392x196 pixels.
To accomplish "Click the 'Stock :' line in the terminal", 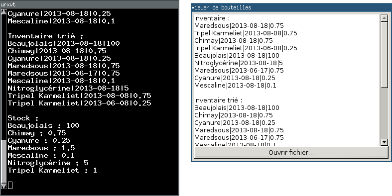I will tap(23, 118).
